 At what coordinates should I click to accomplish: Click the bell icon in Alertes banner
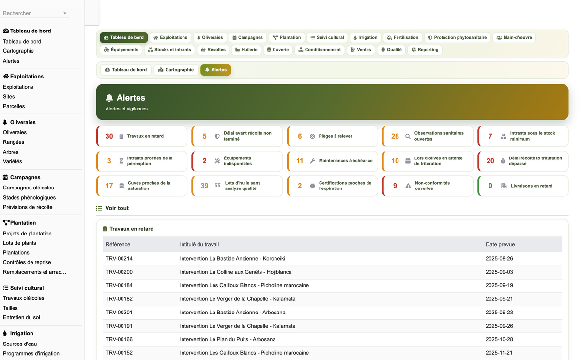tap(109, 98)
